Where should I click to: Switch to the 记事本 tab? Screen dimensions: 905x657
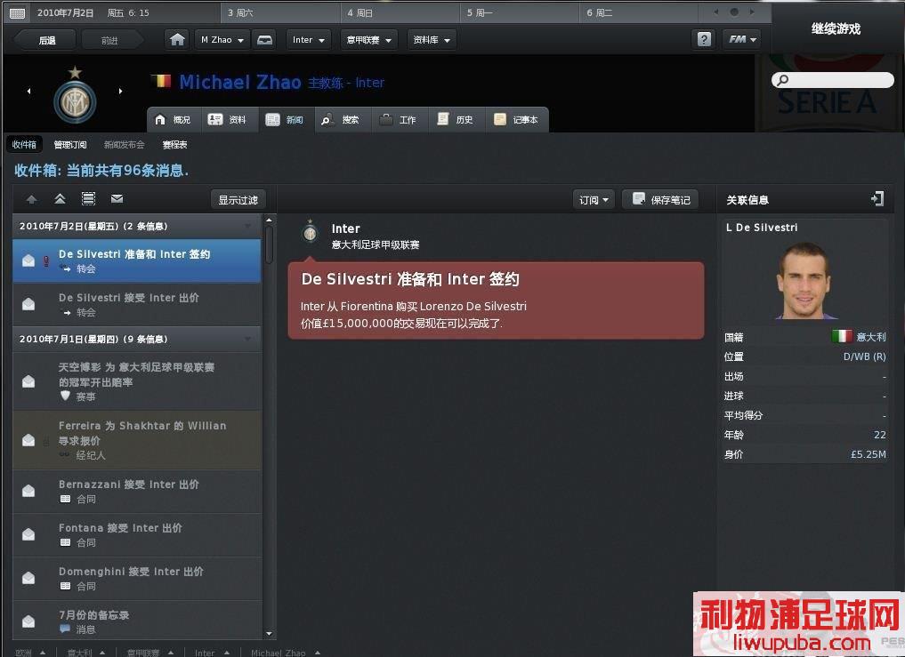(x=516, y=119)
